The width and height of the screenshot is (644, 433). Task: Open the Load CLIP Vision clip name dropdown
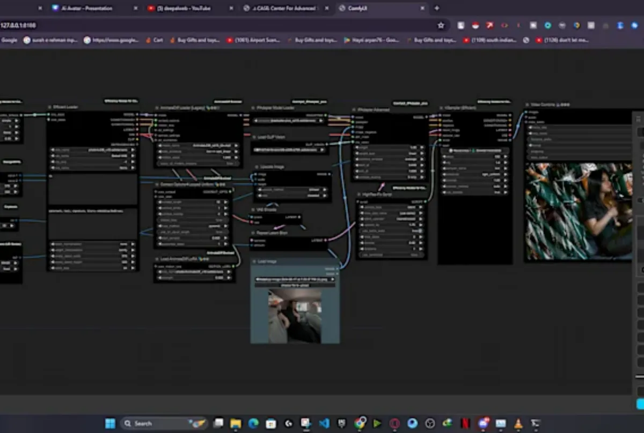point(290,150)
